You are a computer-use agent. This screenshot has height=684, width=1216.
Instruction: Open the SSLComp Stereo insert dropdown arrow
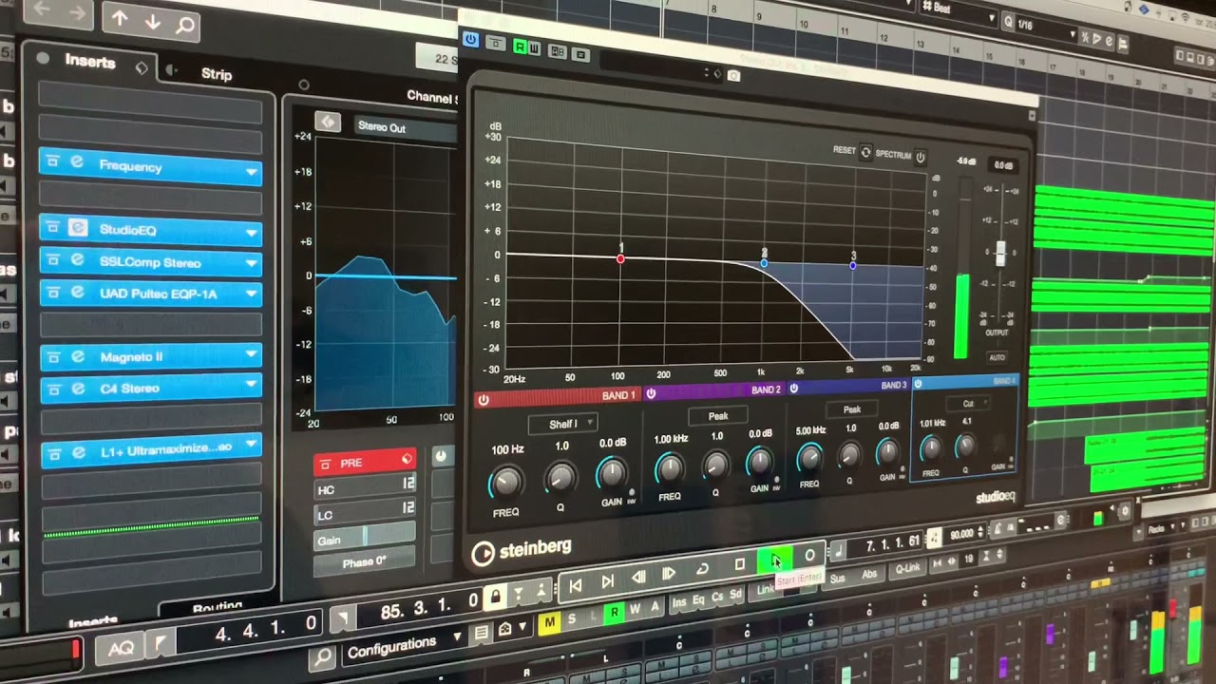coord(252,265)
